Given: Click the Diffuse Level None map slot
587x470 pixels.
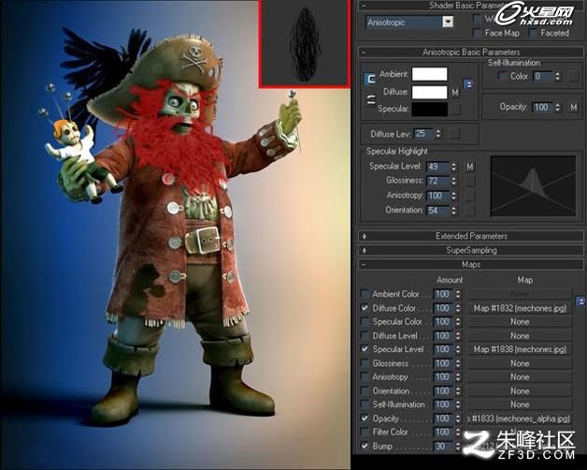Looking at the screenshot, I should (x=520, y=336).
